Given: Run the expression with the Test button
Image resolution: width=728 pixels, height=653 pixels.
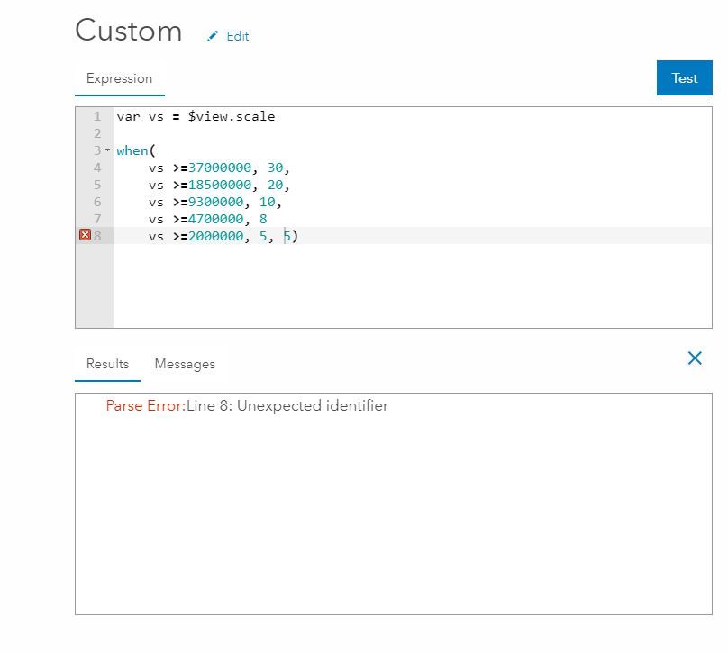Looking at the screenshot, I should (684, 78).
